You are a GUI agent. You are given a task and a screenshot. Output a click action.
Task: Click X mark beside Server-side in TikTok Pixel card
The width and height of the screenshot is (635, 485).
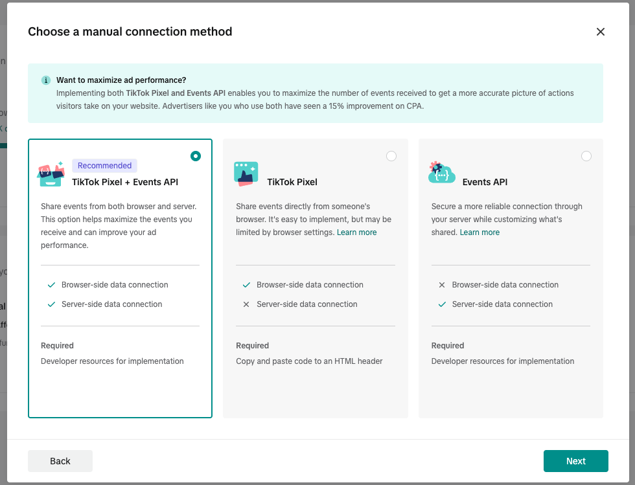pyautogui.click(x=246, y=304)
